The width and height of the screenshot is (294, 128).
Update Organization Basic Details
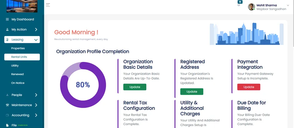click(x=134, y=87)
